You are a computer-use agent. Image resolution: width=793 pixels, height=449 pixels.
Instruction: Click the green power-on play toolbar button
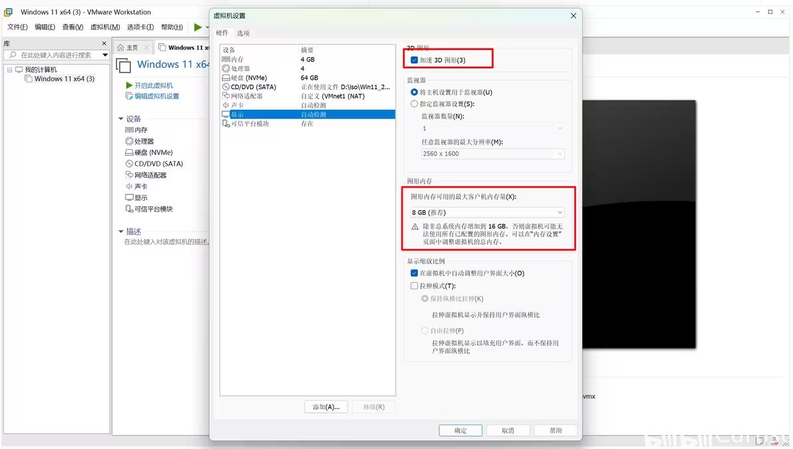pyautogui.click(x=198, y=27)
